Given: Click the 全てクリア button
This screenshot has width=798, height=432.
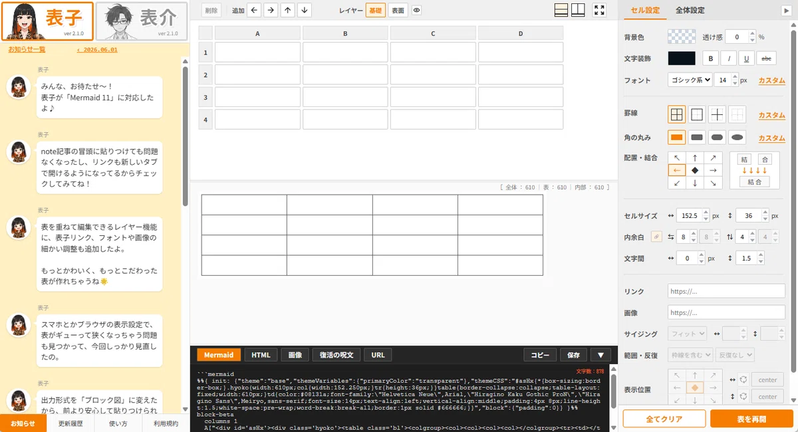Looking at the screenshot, I should click(664, 419).
